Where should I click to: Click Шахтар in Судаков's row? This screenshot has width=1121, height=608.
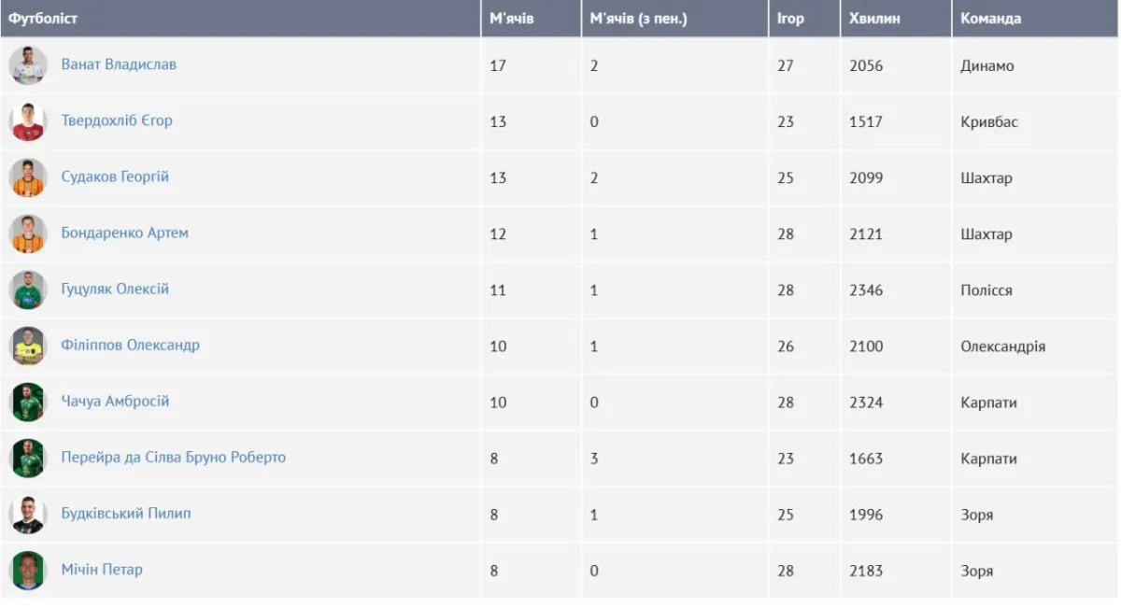pos(986,178)
